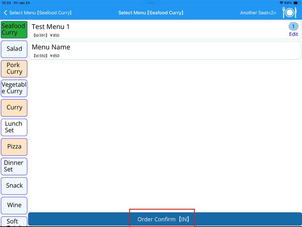The image size is (302, 227).
Task: Open the Salad category
Action: click(14, 49)
